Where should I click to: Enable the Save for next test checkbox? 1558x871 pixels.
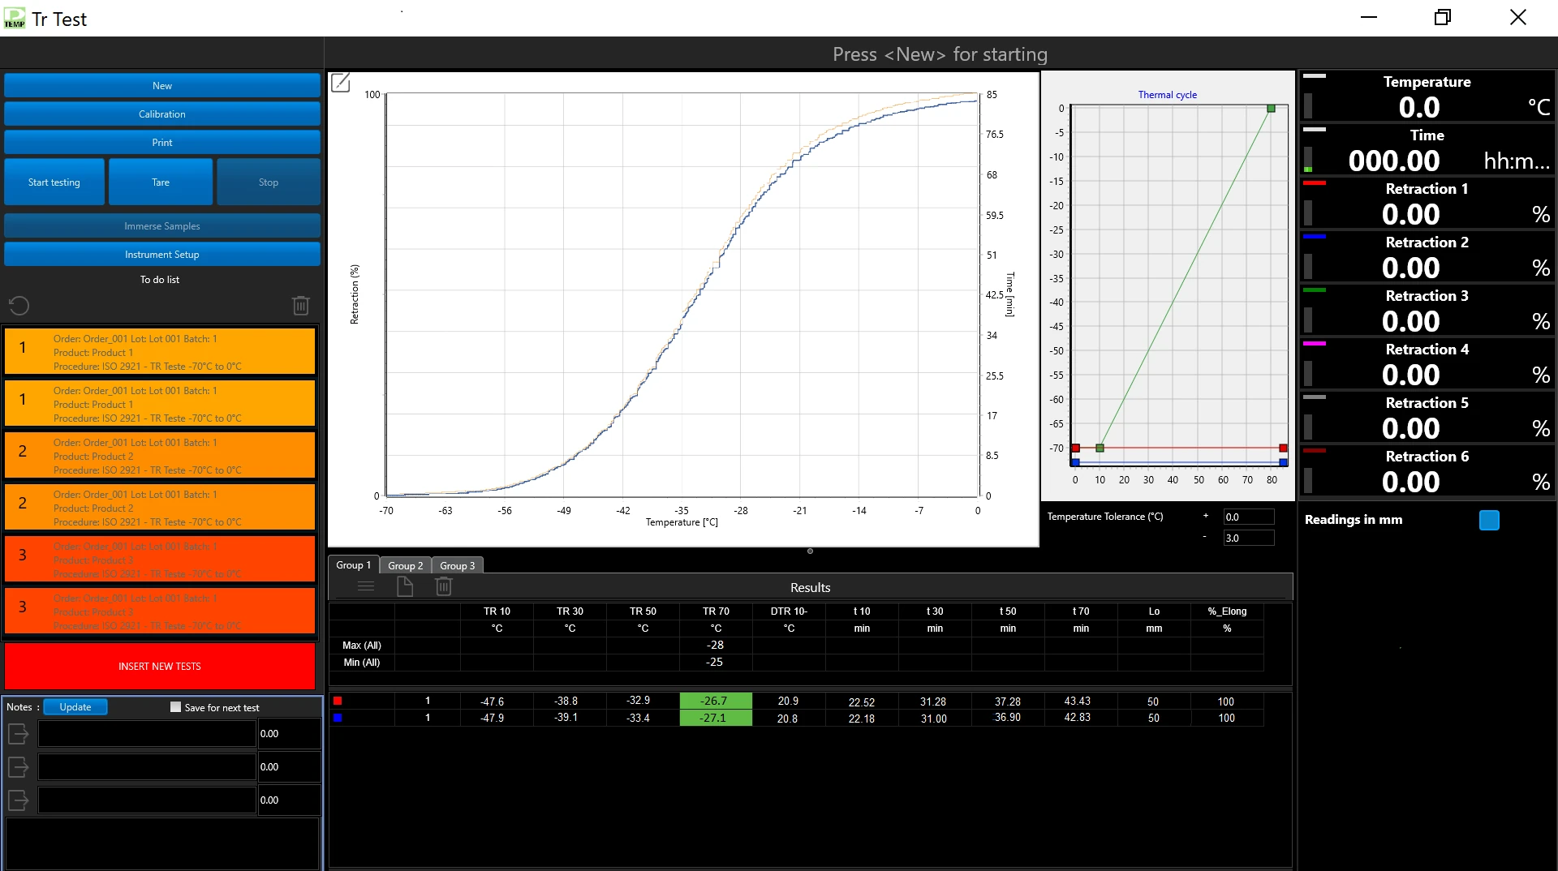[175, 707]
